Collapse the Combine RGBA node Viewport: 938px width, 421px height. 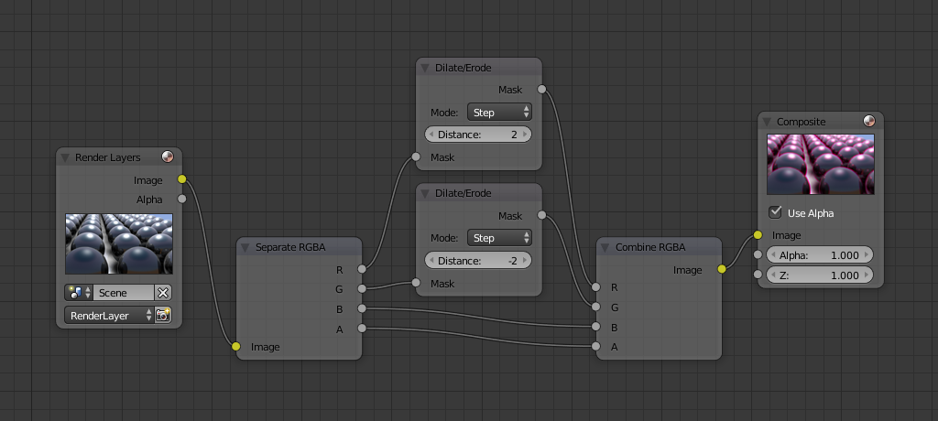coord(605,248)
